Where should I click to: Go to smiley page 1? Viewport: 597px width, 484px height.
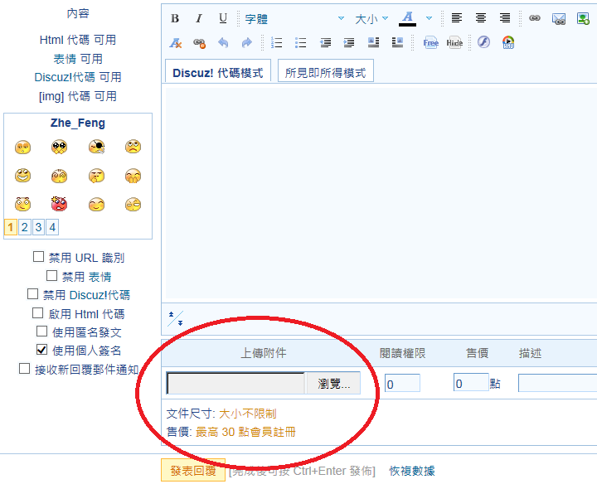10,227
